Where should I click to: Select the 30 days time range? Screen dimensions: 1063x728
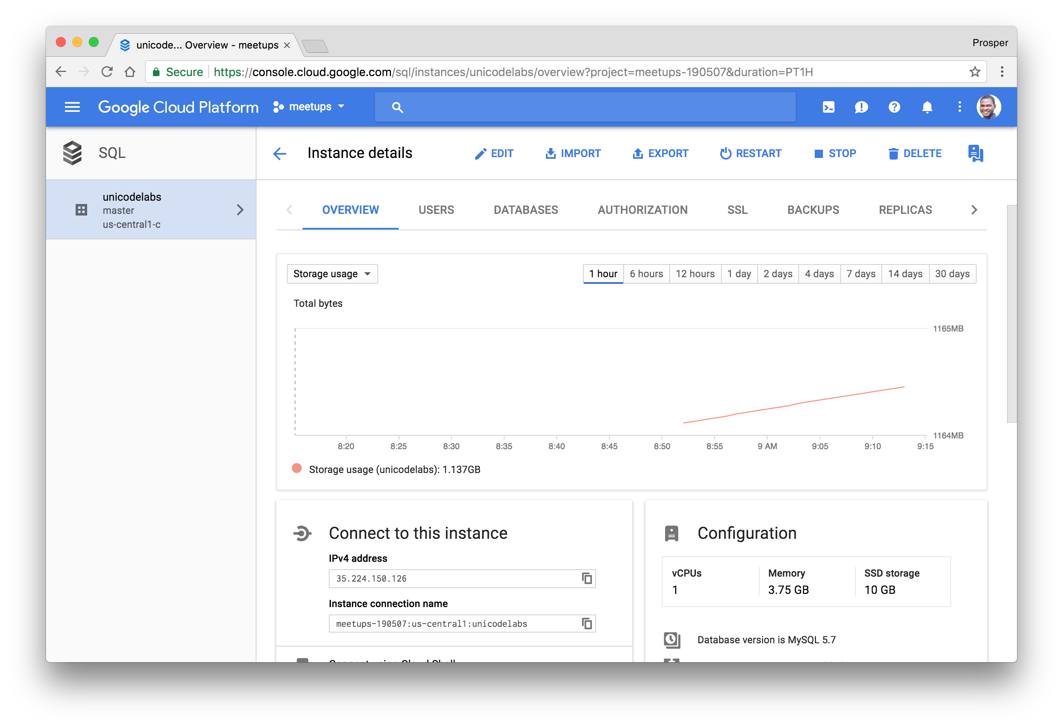coord(952,274)
